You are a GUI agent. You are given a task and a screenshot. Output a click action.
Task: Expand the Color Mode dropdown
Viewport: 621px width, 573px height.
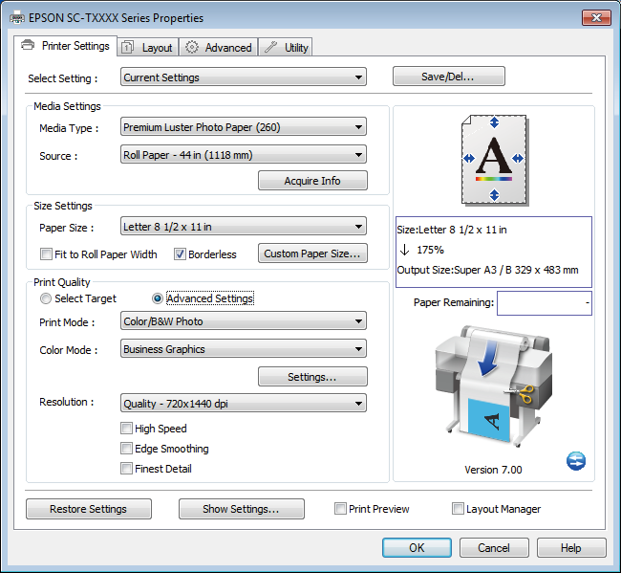[x=244, y=349]
